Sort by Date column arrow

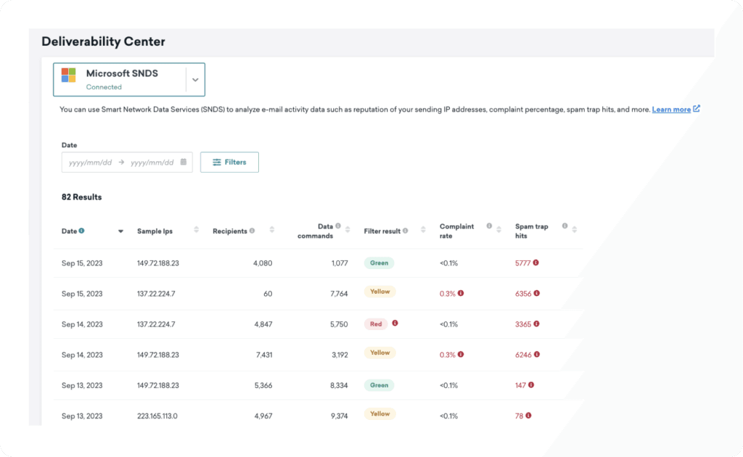(120, 231)
